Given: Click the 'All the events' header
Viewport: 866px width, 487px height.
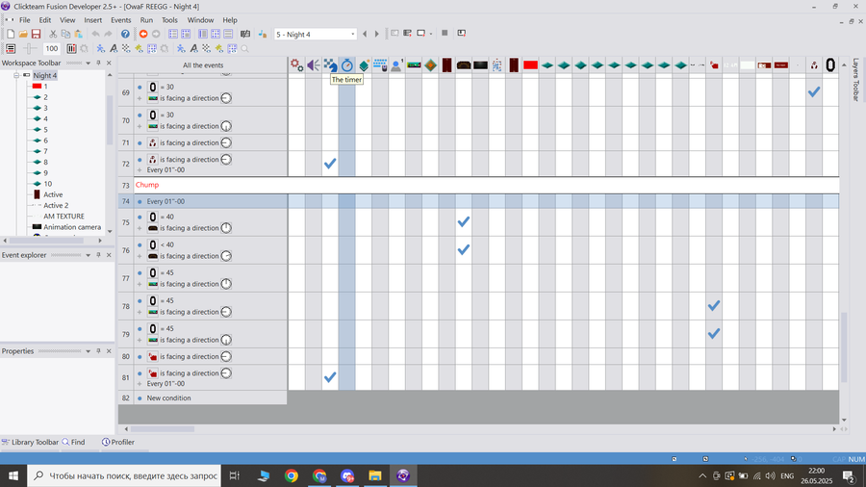Looking at the screenshot, I should click(x=203, y=65).
